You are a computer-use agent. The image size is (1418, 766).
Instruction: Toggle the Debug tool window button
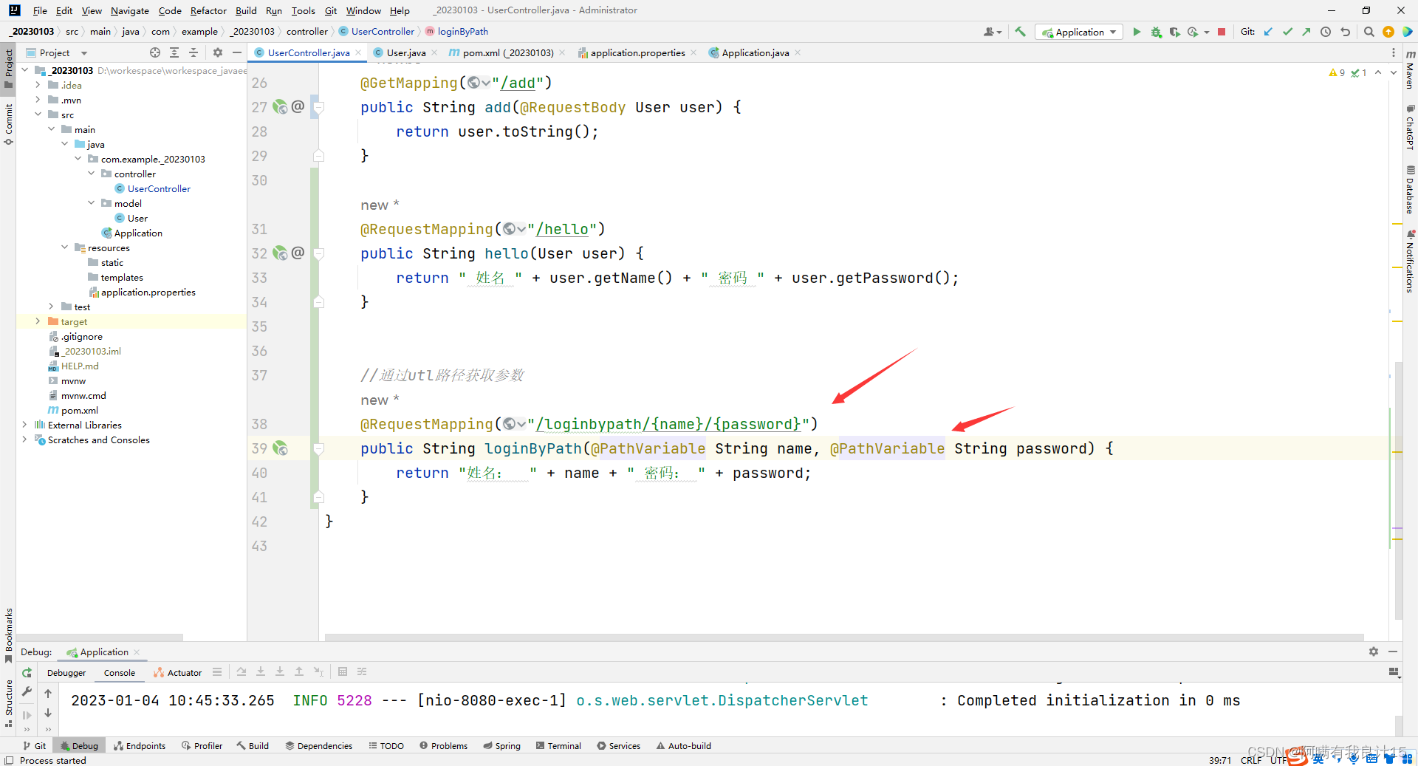[79, 746]
